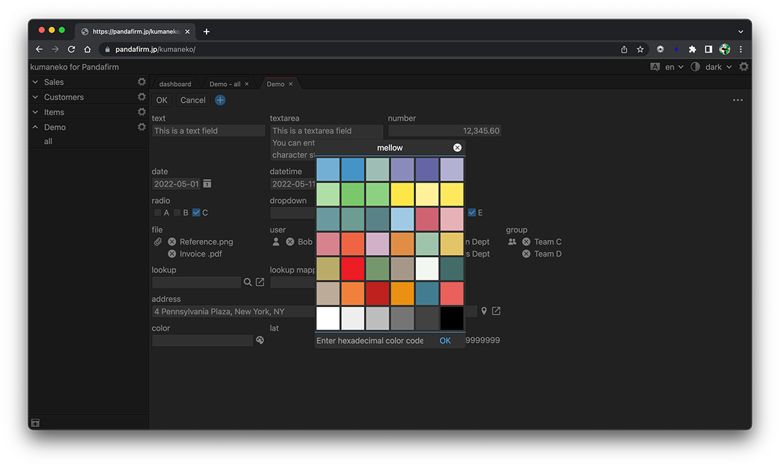780x467 pixels.
Task: Switch to the dashboard tab
Action: 175,84
